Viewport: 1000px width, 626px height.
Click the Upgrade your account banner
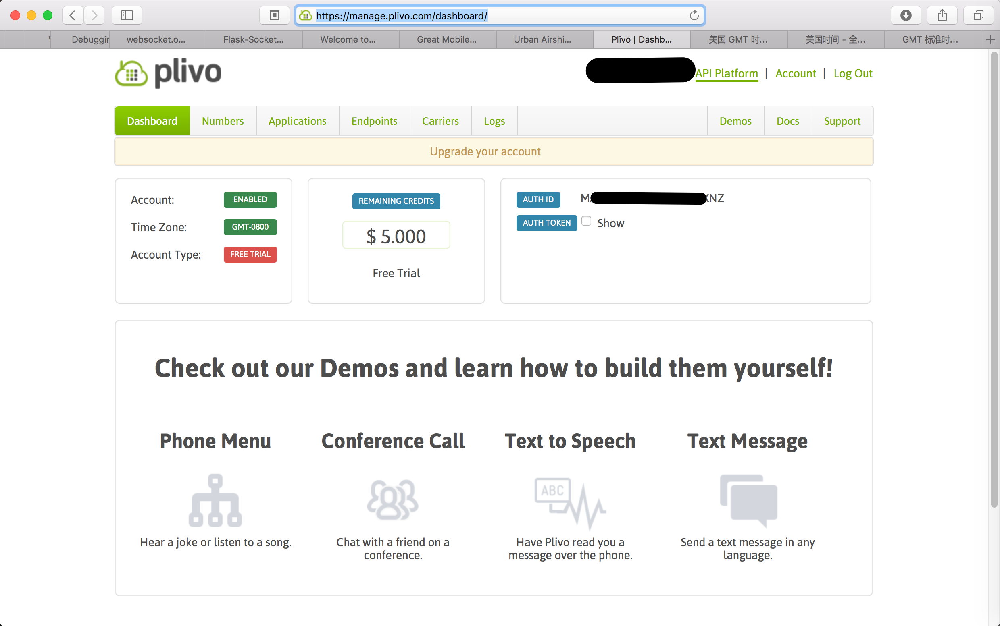pos(485,151)
